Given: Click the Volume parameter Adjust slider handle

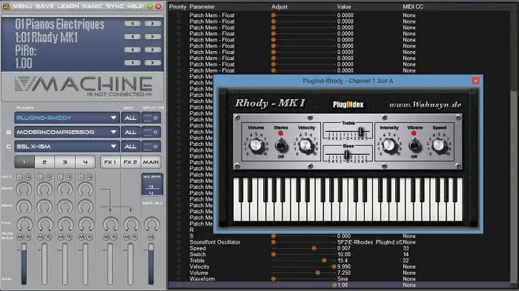Looking at the screenshot, I should 317,272.
